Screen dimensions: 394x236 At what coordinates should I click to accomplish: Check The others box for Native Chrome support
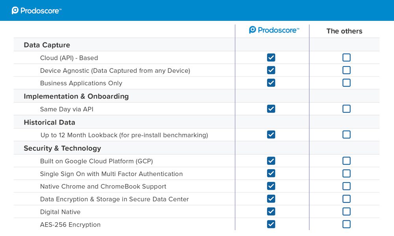[x=346, y=186]
